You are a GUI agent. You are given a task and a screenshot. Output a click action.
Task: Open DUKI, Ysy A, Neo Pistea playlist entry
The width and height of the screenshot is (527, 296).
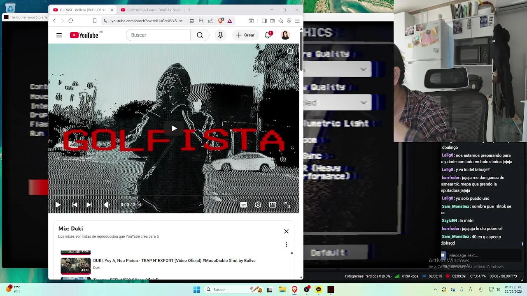pos(174,261)
